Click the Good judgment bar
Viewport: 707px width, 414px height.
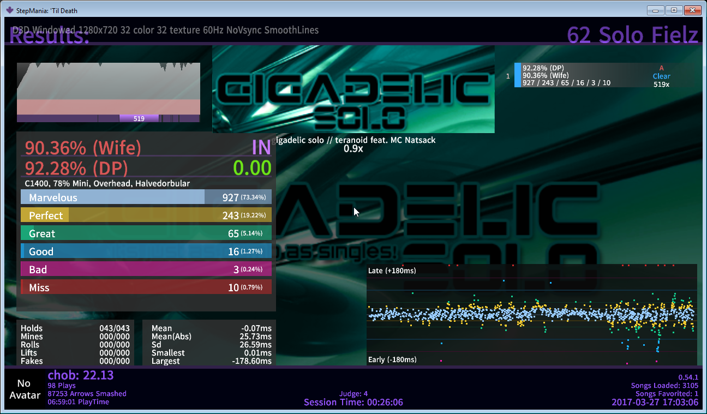pyautogui.click(x=146, y=251)
